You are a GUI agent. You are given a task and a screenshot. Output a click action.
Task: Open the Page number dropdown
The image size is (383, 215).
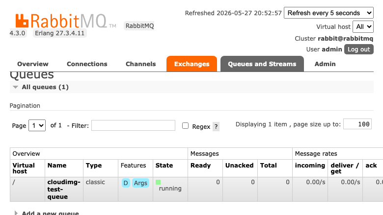point(37,125)
